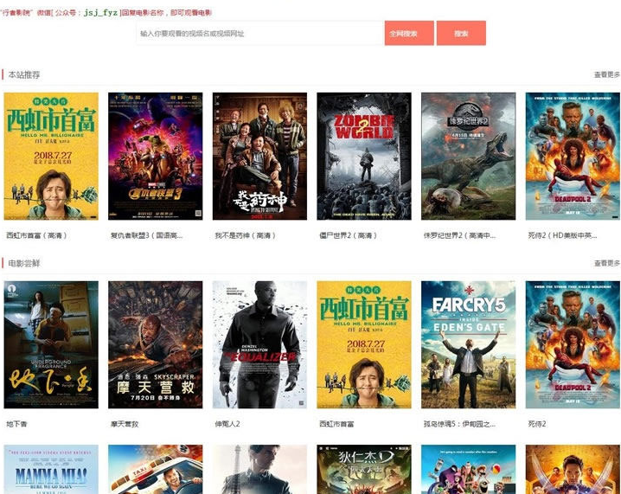Open the Taxi movie poster

pyautogui.click(x=156, y=469)
